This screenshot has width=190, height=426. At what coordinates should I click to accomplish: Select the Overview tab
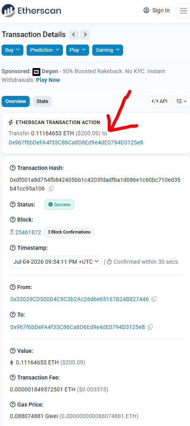tap(16, 101)
